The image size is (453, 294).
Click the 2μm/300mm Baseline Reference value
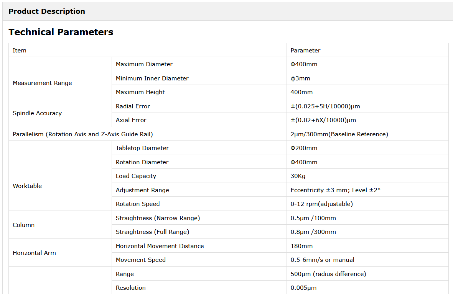[339, 134]
